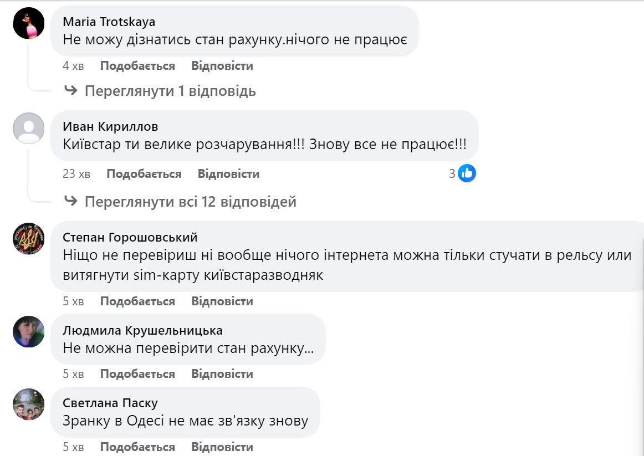Like Иван Кириллов's comment

(x=144, y=173)
